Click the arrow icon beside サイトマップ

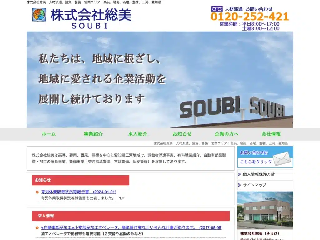tap(240, 185)
